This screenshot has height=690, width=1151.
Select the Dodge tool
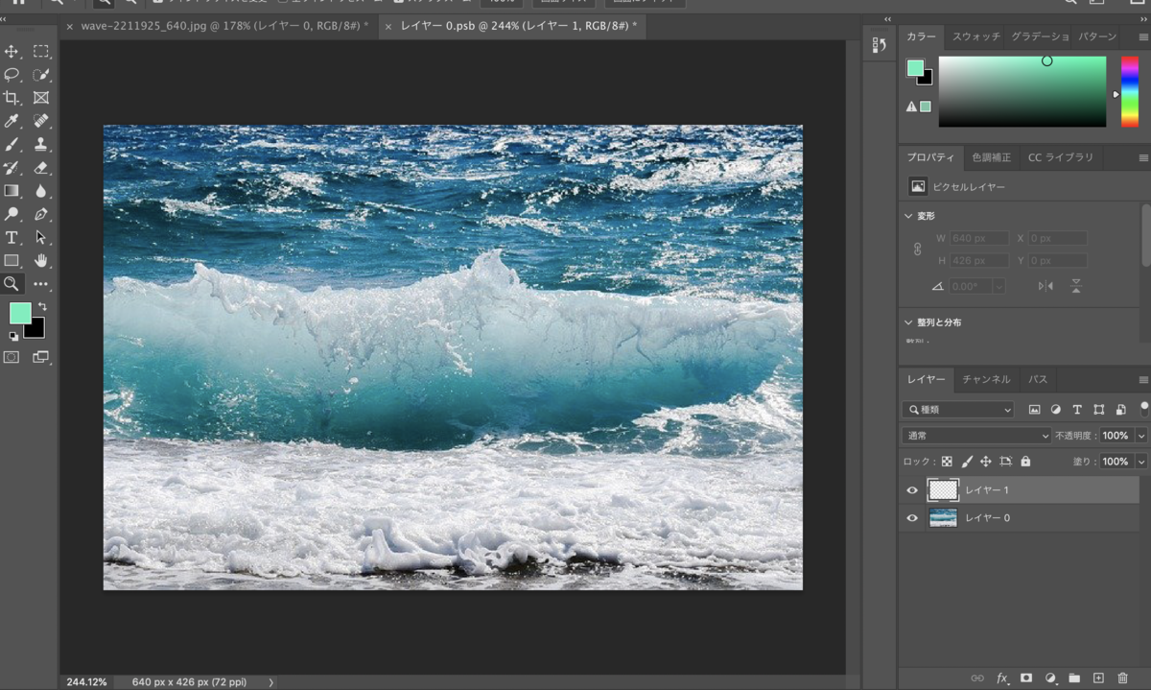point(12,214)
